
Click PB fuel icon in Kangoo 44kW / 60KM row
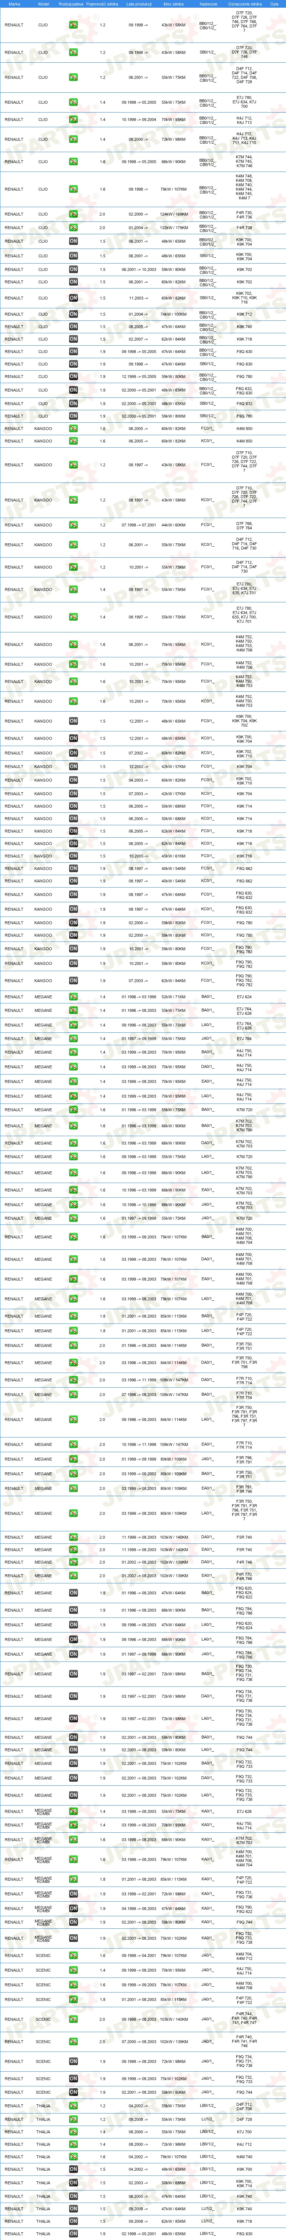pos(73,525)
